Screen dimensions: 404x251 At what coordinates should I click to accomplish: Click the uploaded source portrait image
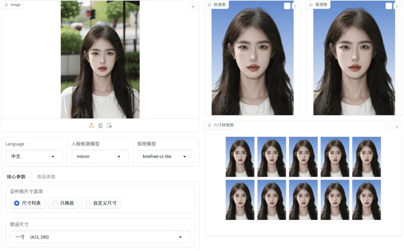click(x=100, y=60)
